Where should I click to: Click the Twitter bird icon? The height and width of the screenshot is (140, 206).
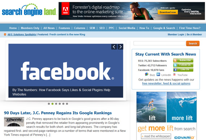[x=175, y=65]
